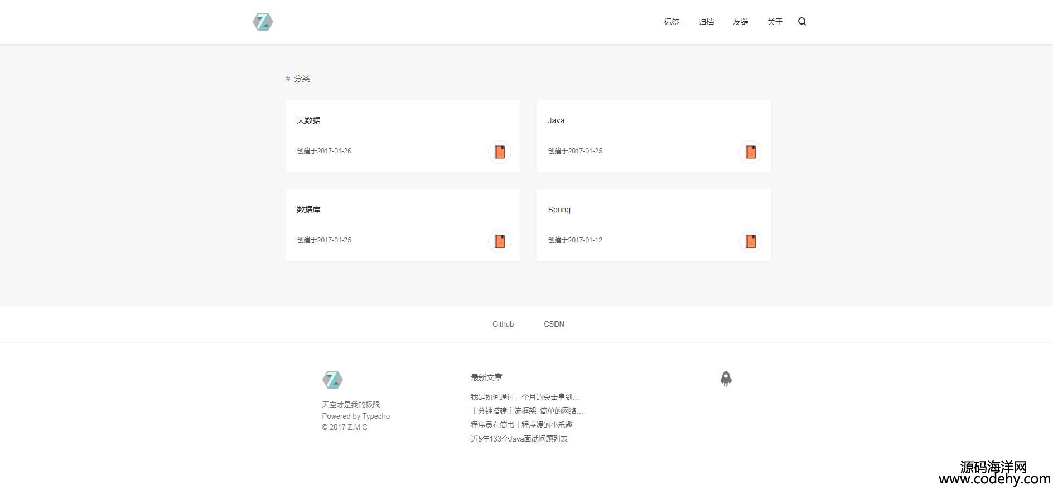
Task: Open article 程序员在简书｜程序媛的小乐趣
Action: pos(521,425)
